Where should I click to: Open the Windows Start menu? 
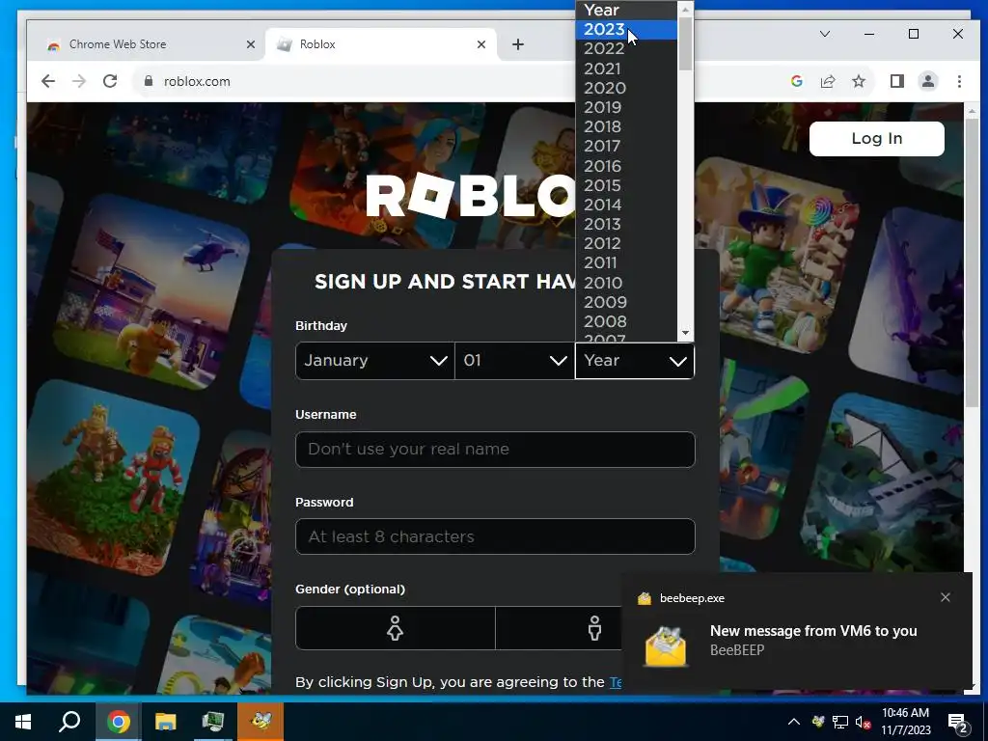pyautogui.click(x=23, y=722)
